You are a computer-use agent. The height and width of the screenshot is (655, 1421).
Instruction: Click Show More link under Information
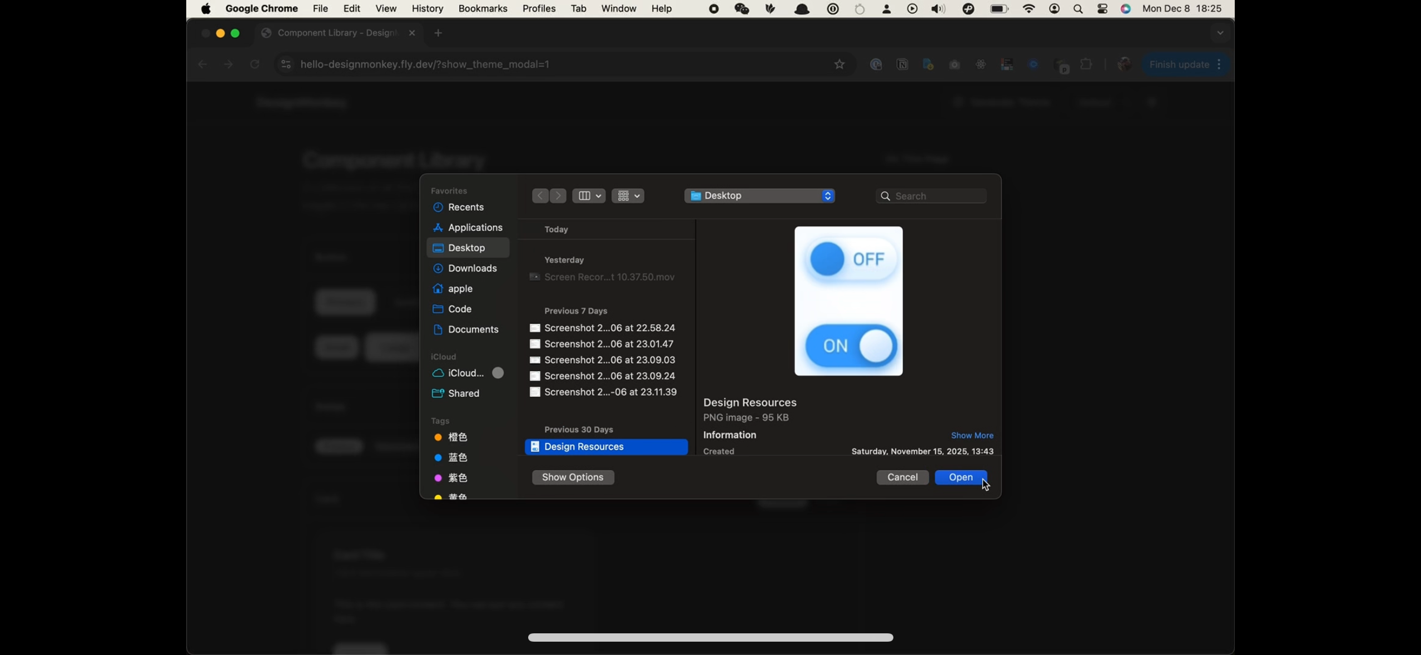(x=972, y=436)
